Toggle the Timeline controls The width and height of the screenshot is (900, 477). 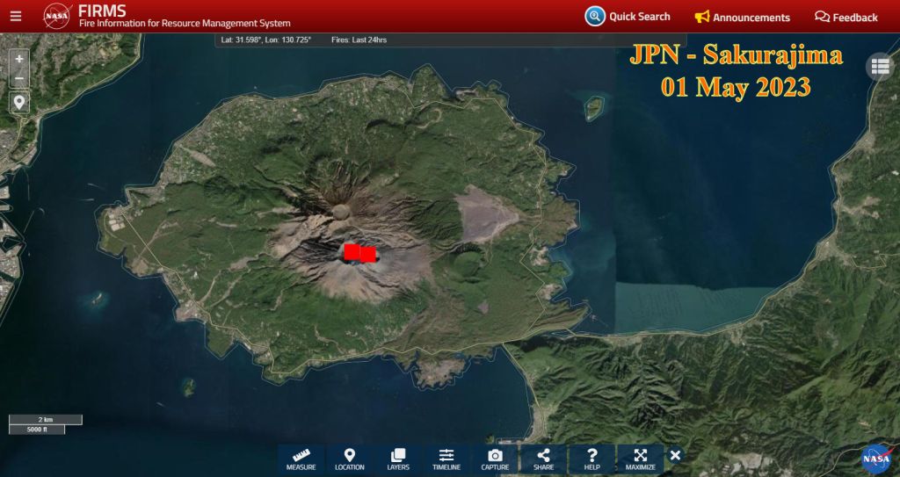coord(446,459)
